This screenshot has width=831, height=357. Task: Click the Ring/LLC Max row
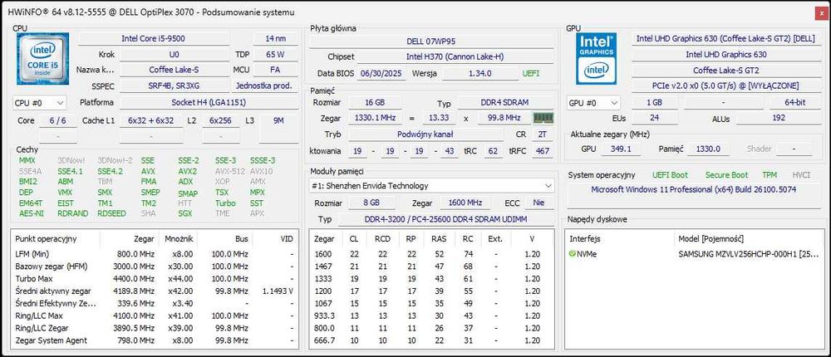tap(155, 315)
